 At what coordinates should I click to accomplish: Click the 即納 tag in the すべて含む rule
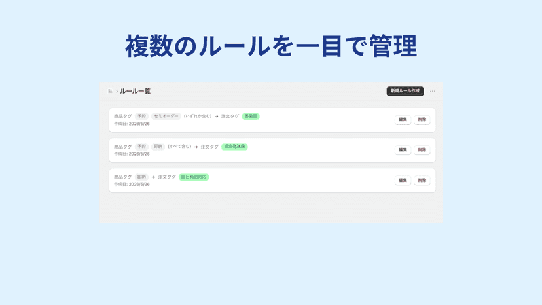click(158, 147)
